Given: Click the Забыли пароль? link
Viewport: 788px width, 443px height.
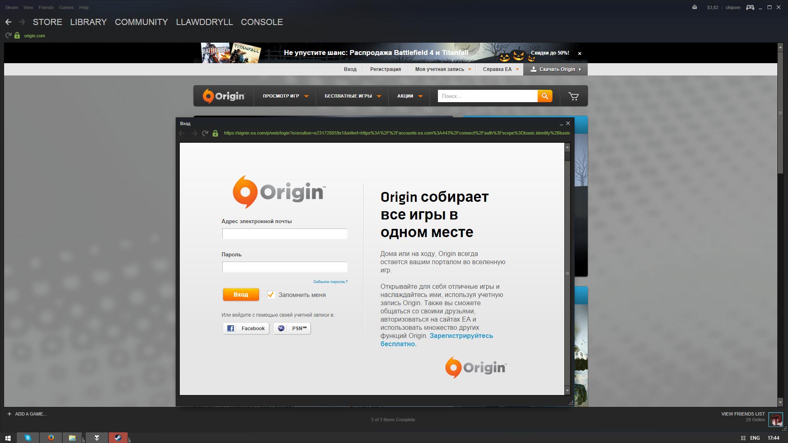Looking at the screenshot, I should (x=330, y=282).
